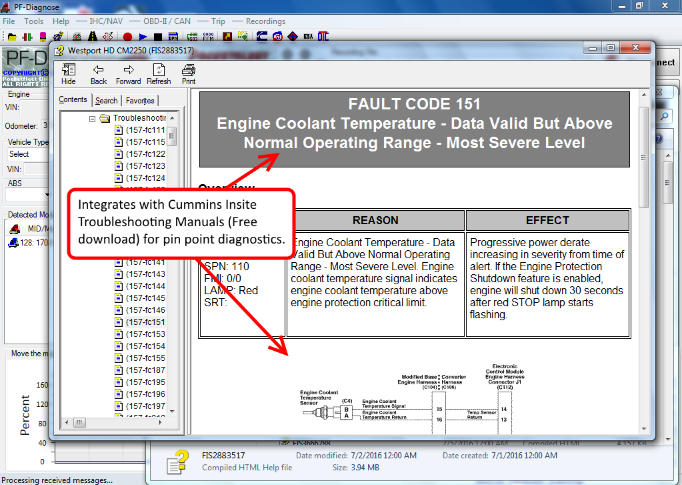Open file with the yellow folder toolbar icon
The width and height of the screenshot is (682, 485).
pyautogui.click(x=12, y=37)
